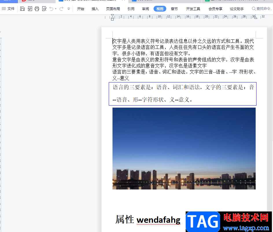Click the line 形文字进化成的意音文字

tap(159, 66)
